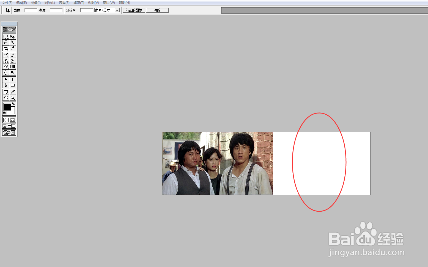Select the Dodge tool

coord(13,72)
